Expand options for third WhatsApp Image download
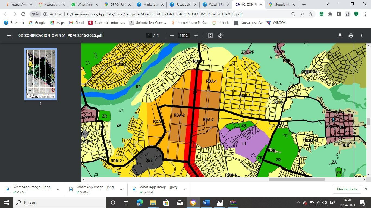 [x=184, y=190]
